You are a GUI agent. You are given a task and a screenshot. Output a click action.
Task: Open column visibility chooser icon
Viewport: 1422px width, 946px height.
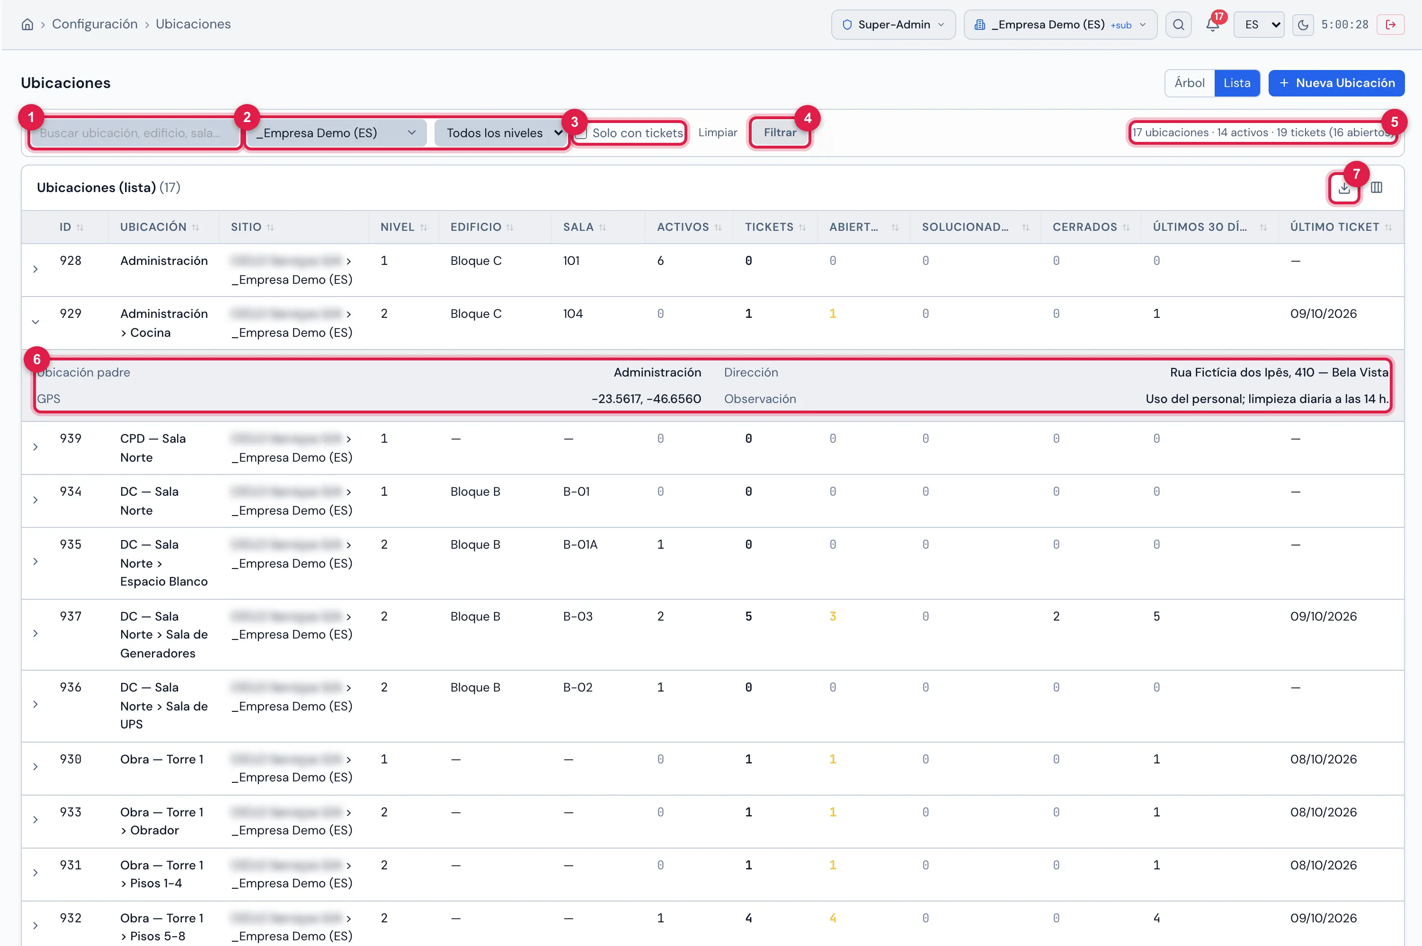pos(1376,188)
